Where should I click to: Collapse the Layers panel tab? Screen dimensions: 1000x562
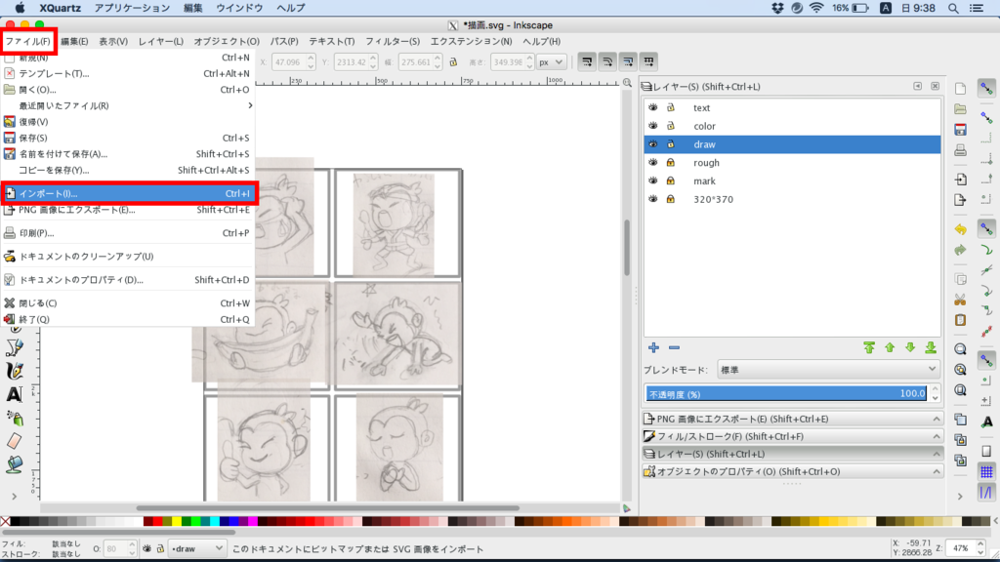(791, 455)
